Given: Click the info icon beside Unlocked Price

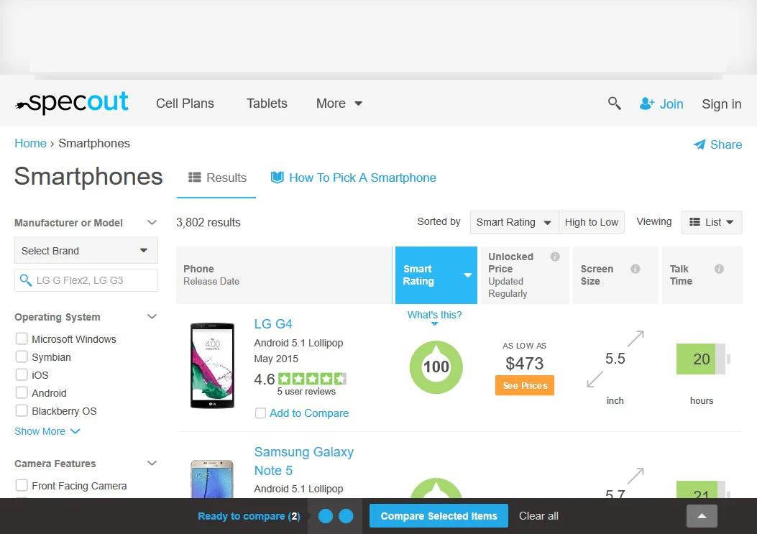Looking at the screenshot, I should tap(555, 257).
